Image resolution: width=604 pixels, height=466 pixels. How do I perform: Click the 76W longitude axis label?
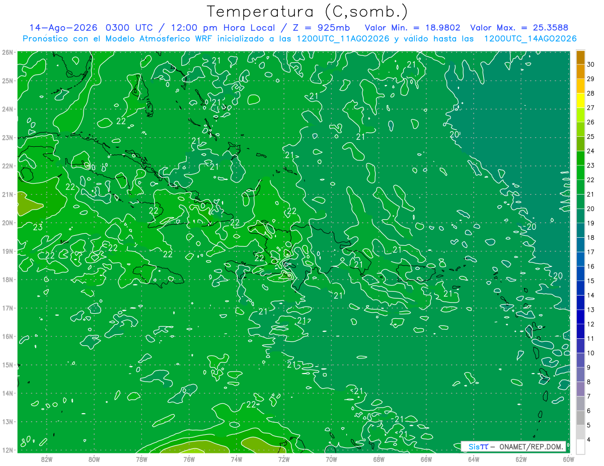tap(189, 458)
